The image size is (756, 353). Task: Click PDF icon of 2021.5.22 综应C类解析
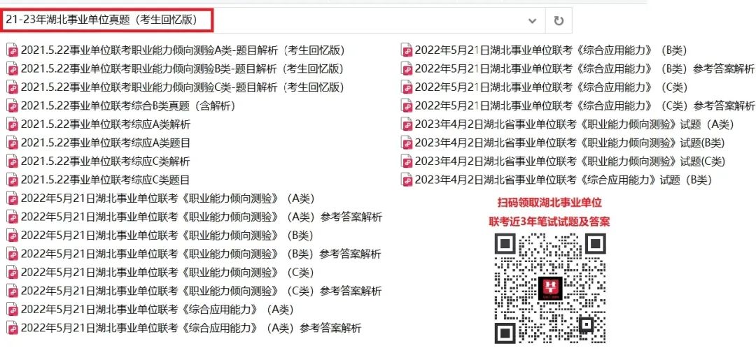pos(13,161)
